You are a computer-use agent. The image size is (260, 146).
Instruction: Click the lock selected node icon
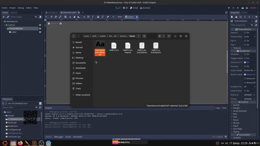(98, 17)
